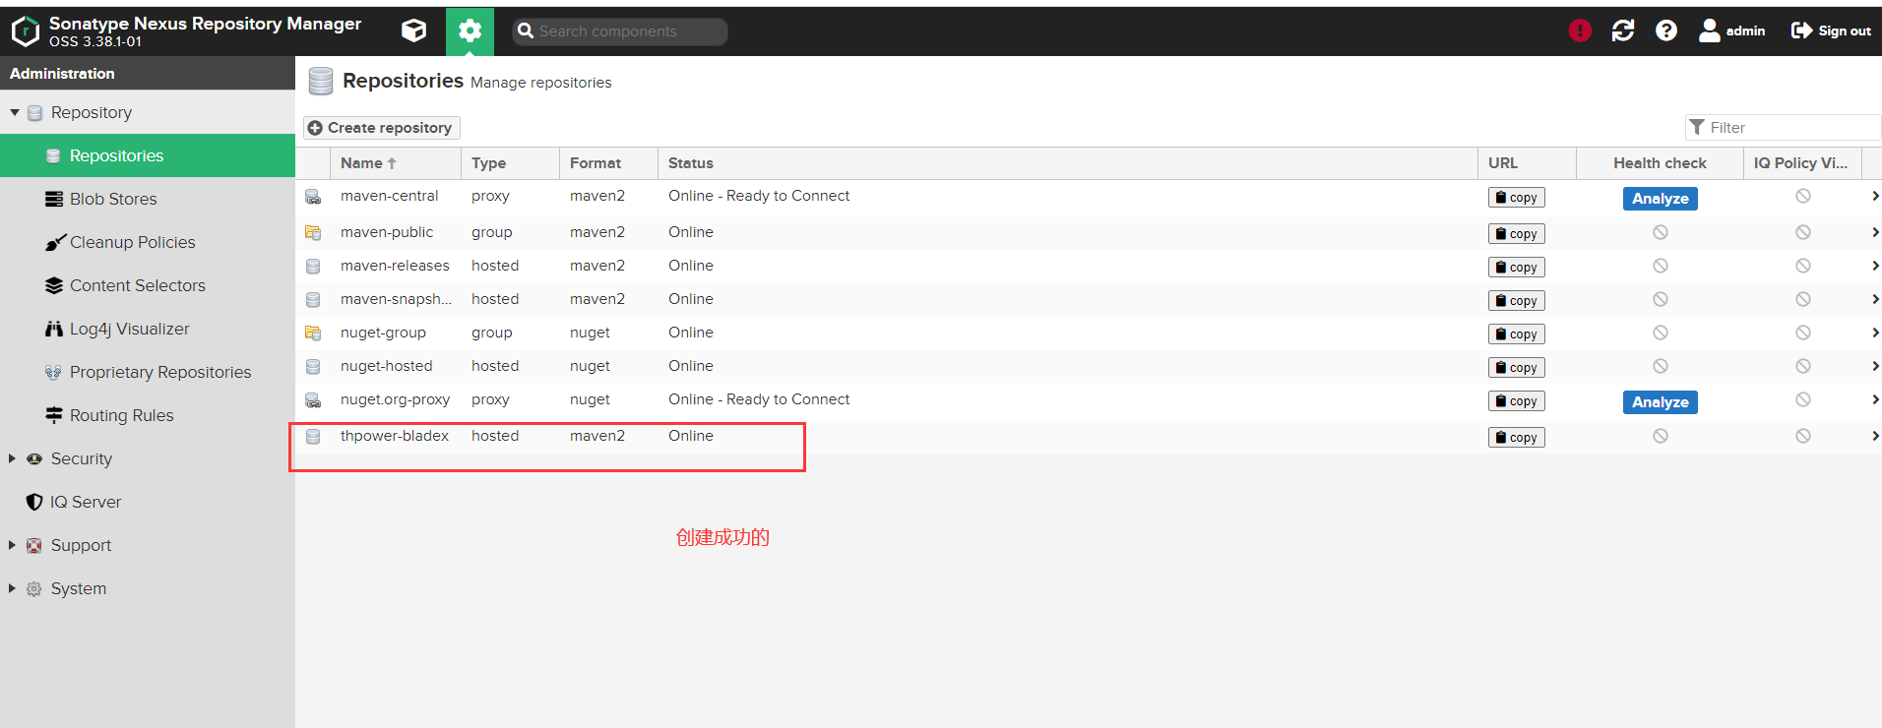Open the thpower-bladex repository row

(1089, 437)
